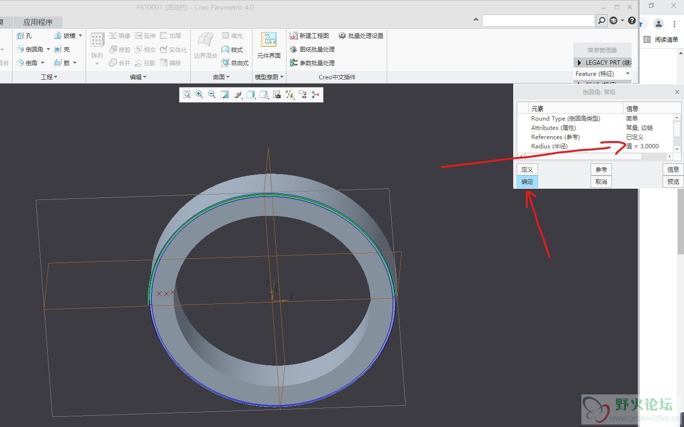Expand the 模型意图 group dropdown
The image size is (684, 427).
[x=269, y=77]
